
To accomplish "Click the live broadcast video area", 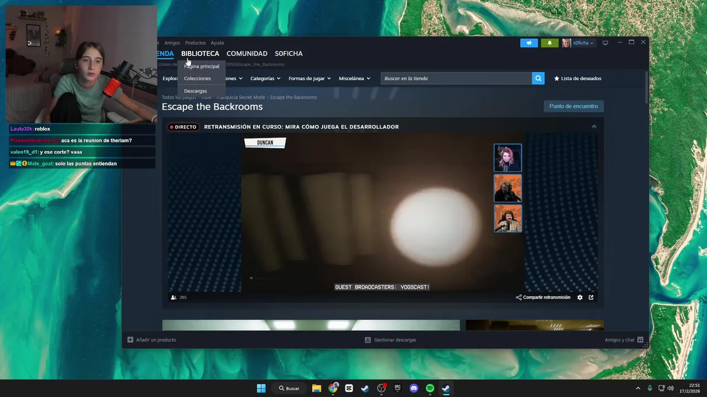I will point(382,212).
